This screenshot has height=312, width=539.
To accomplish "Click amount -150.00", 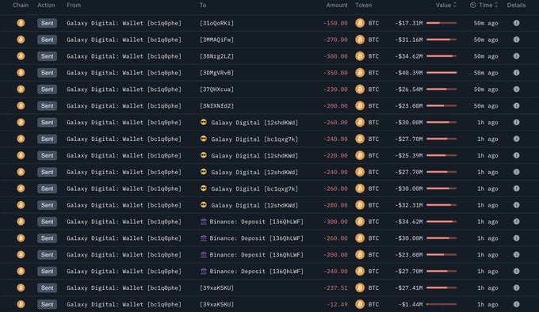I will click(x=335, y=23).
